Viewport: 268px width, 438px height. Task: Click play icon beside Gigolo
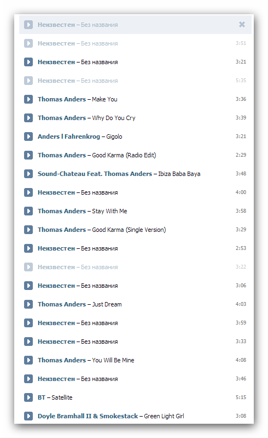[28, 136]
